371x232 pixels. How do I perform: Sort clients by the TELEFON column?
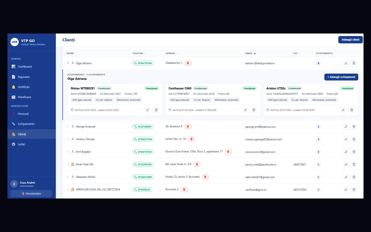139,53
